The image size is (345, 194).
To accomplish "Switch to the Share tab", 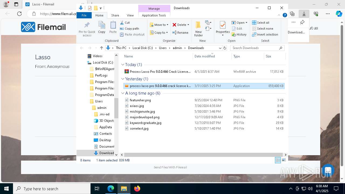I will click(115, 15).
